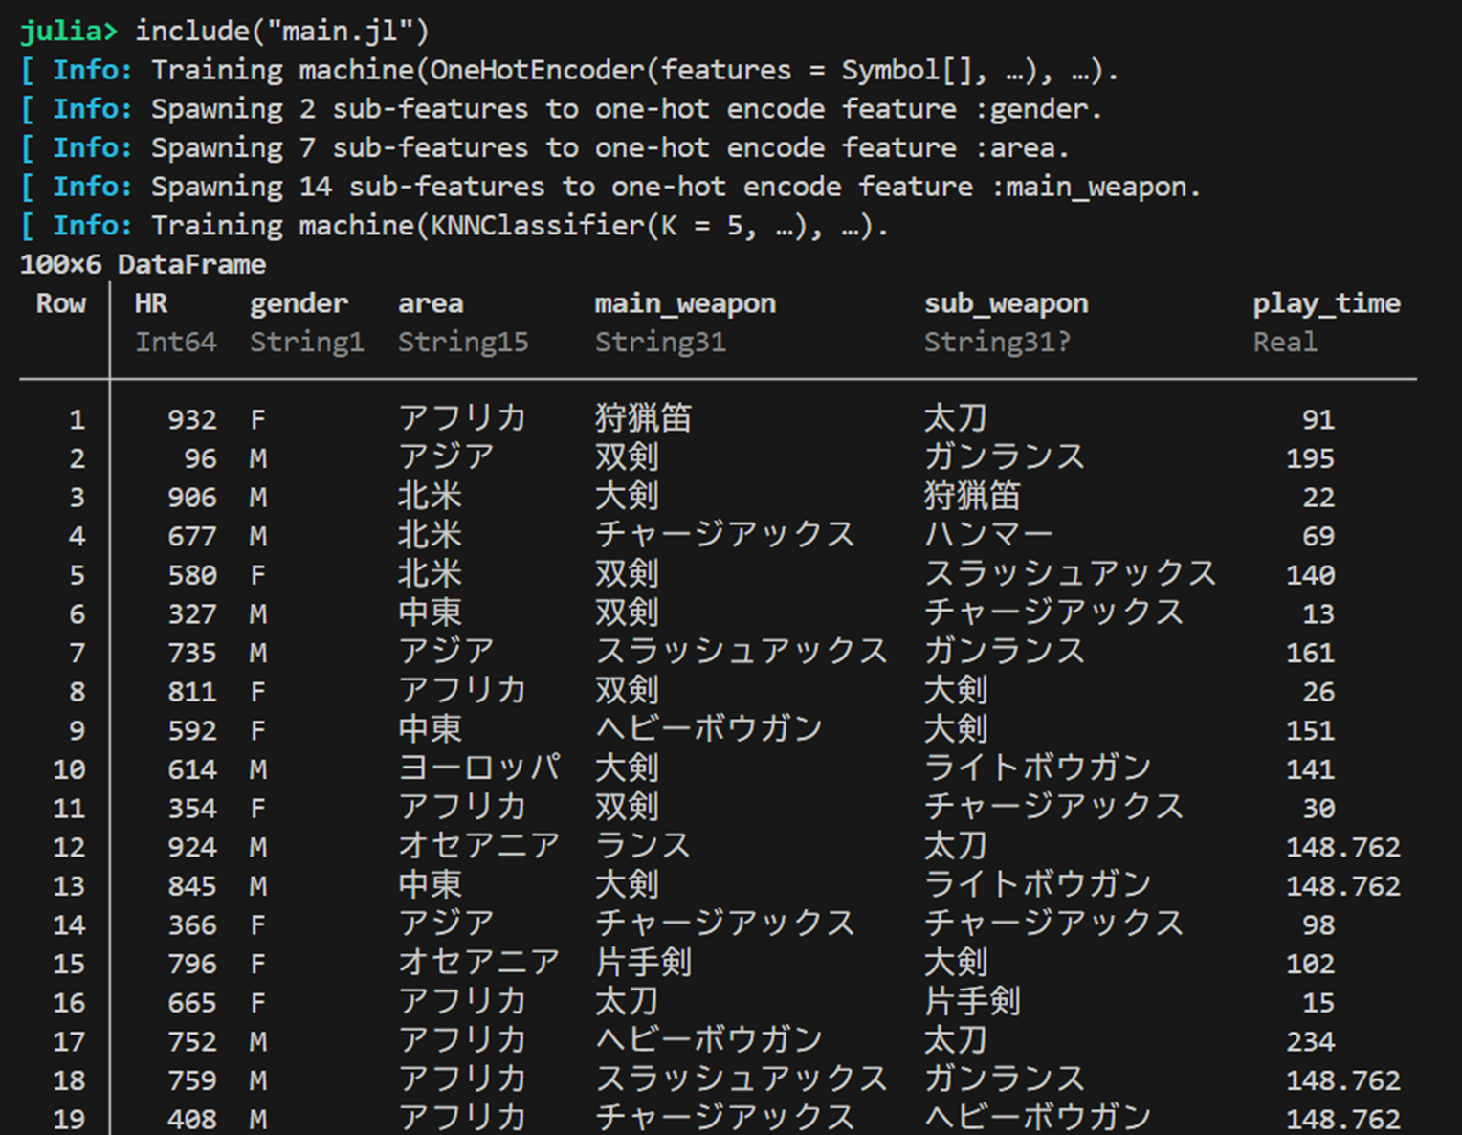Click the 'HR' column header
This screenshot has height=1135, width=1462.
[151, 304]
